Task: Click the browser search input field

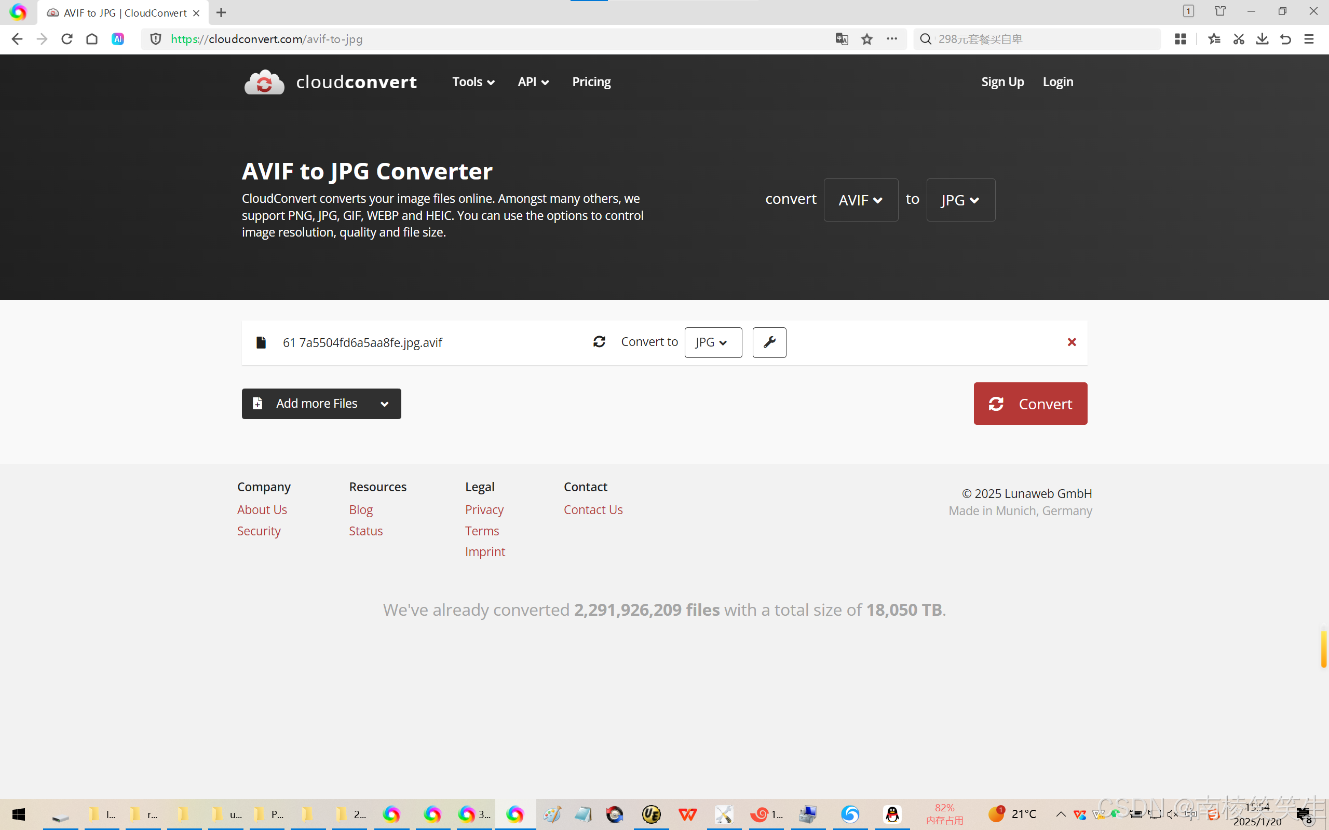Action: point(1043,39)
